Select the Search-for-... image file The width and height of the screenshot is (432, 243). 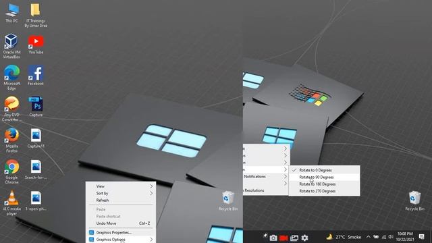pyautogui.click(x=36, y=169)
